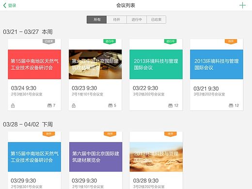Switch to the 待开 tab
252x189 pixels.
click(117, 19)
